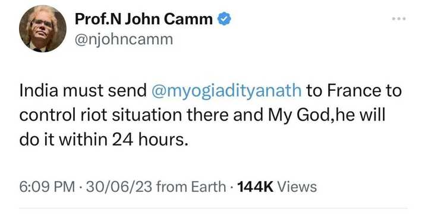This screenshot has height=218, width=428.
Task: Open the three-dot more options menu
Action: (399, 19)
